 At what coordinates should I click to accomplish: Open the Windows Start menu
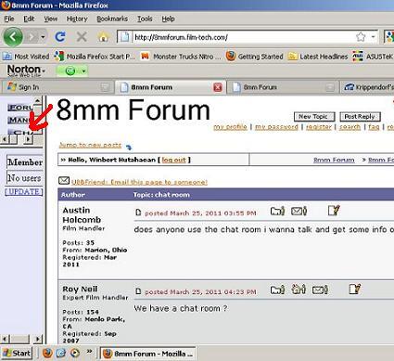click(x=17, y=354)
